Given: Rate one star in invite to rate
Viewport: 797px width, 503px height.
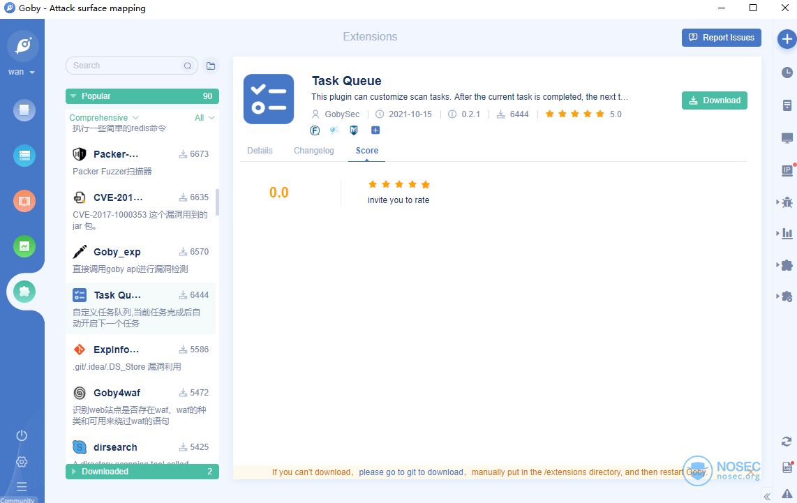Looking at the screenshot, I should [x=373, y=184].
